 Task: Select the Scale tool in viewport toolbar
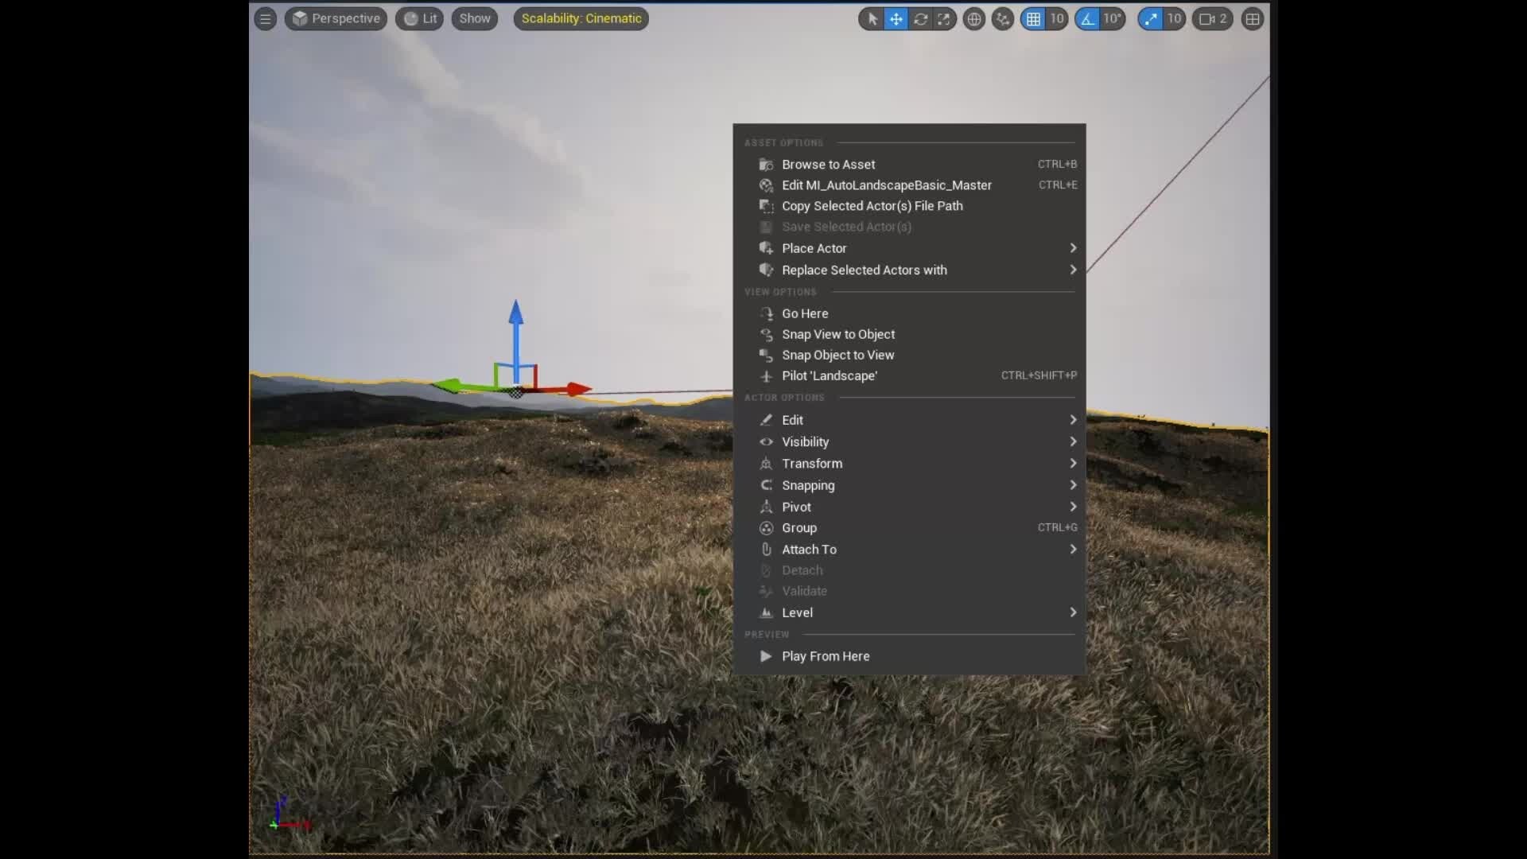coord(945,18)
